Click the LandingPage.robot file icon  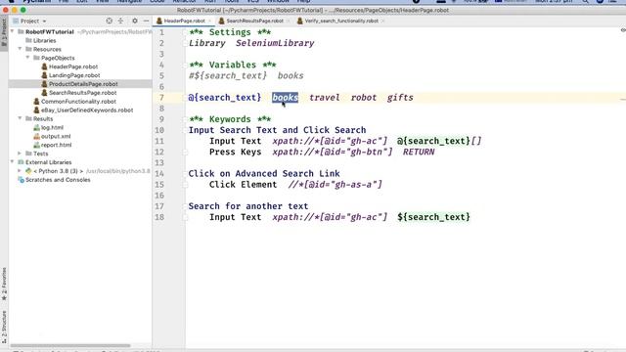44,75
